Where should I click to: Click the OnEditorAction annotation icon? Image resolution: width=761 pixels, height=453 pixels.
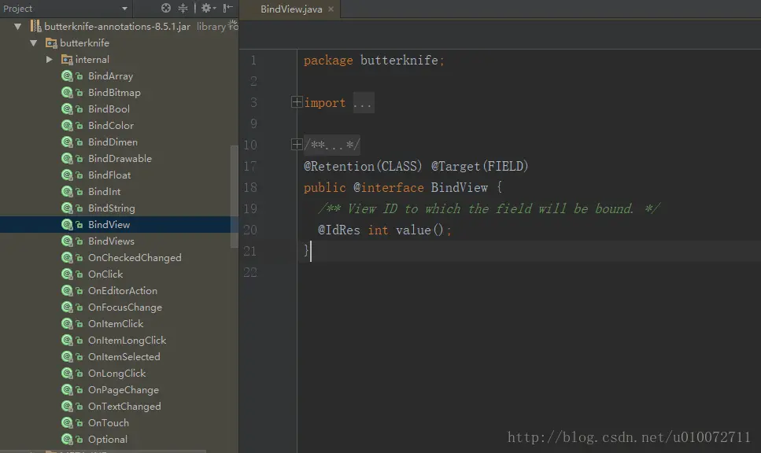pyautogui.click(x=67, y=290)
